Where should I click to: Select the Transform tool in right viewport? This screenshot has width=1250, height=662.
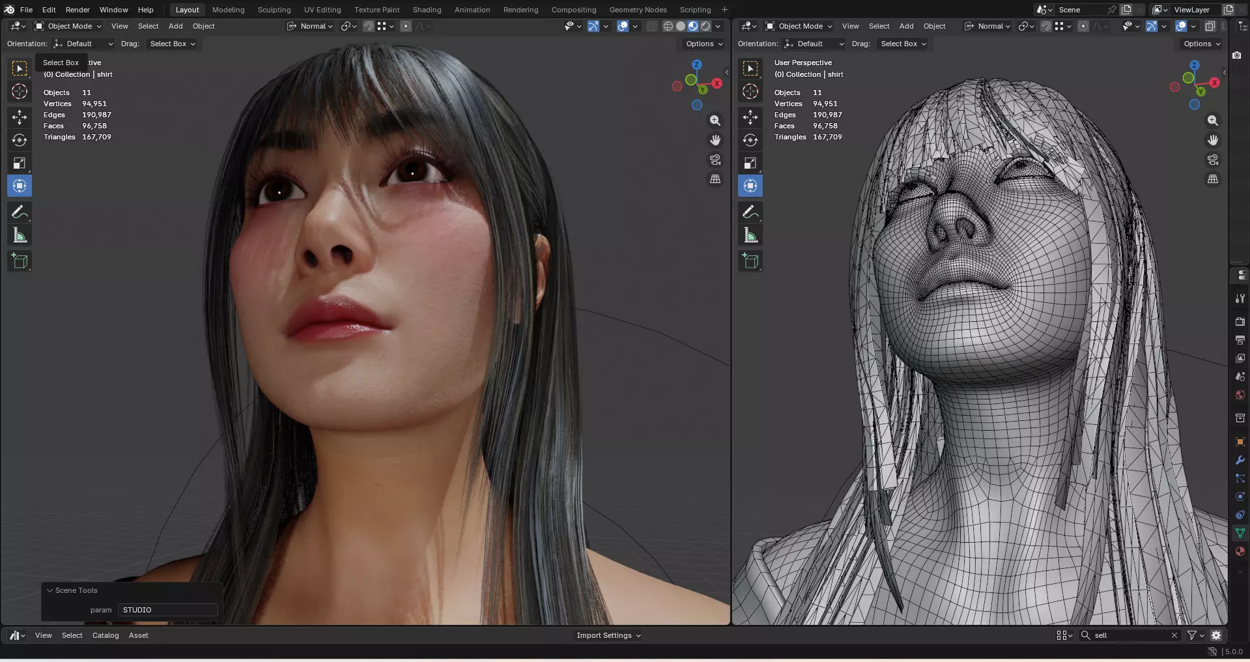pyautogui.click(x=750, y=186)
